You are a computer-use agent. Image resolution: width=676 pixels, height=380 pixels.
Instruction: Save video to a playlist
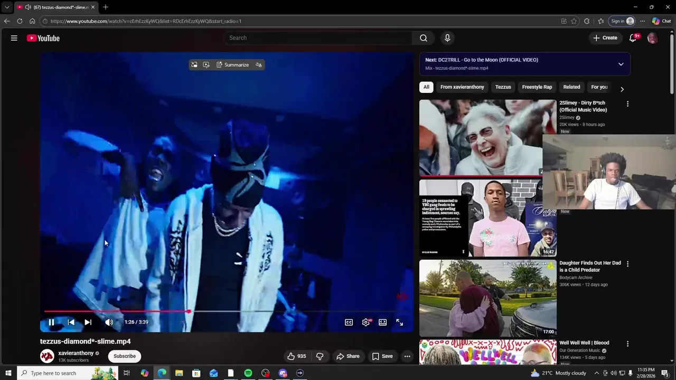coord(382,356)
